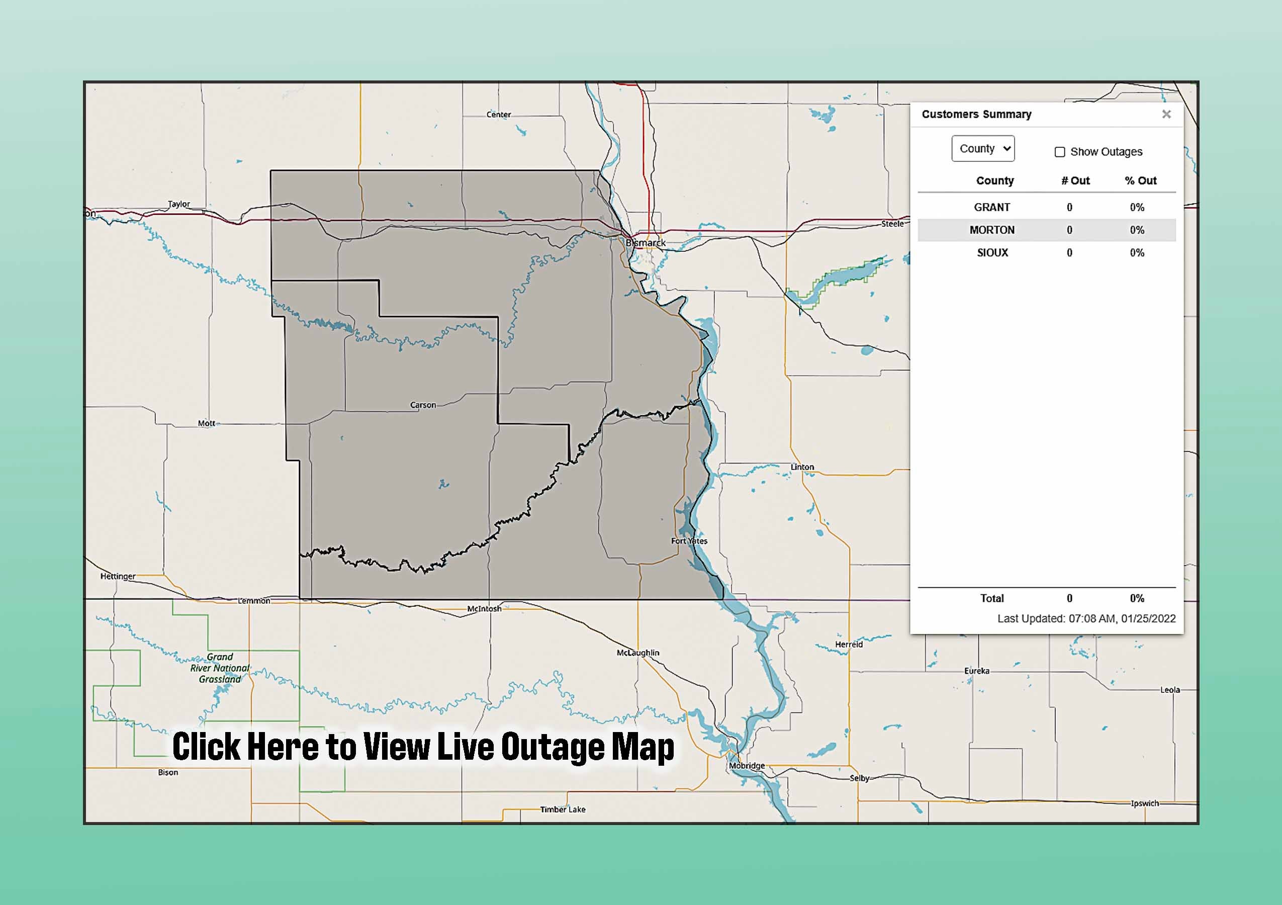Click Carson on the map
Viewport: 1282px width, 905px height.
pos(423,405)
